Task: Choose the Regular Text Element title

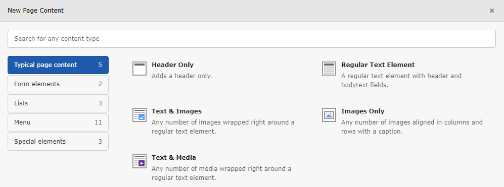Action: pos(378,65)
